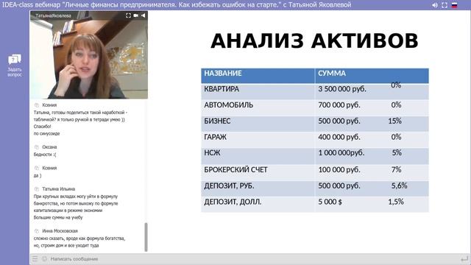
Task: Click the '400 000 руб.' amount
Action: (339, 137)
